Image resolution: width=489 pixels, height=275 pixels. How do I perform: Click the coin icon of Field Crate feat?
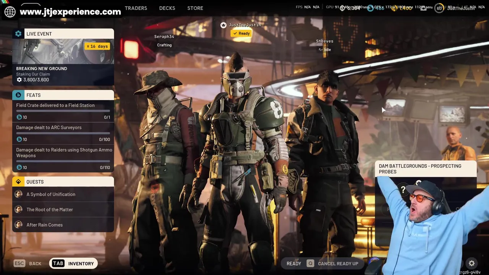click(x=19, y=117)
